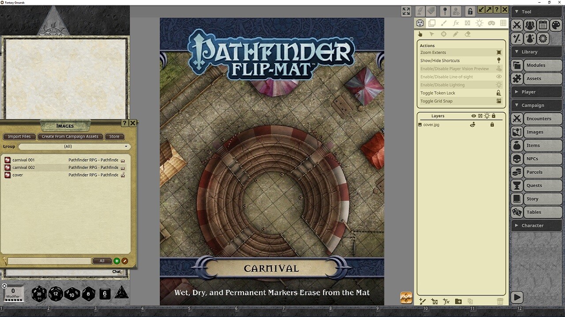Click the image unlock padlock icon

(x=470, y=11)
